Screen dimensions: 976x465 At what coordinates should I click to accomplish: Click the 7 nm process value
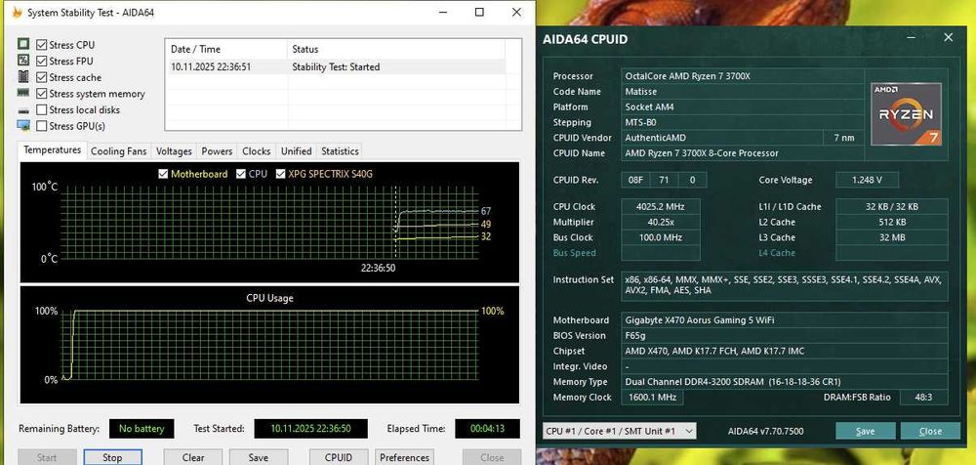[844, 138]
